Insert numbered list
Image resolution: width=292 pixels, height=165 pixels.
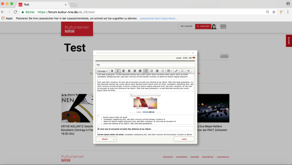(x=152, y=71)
